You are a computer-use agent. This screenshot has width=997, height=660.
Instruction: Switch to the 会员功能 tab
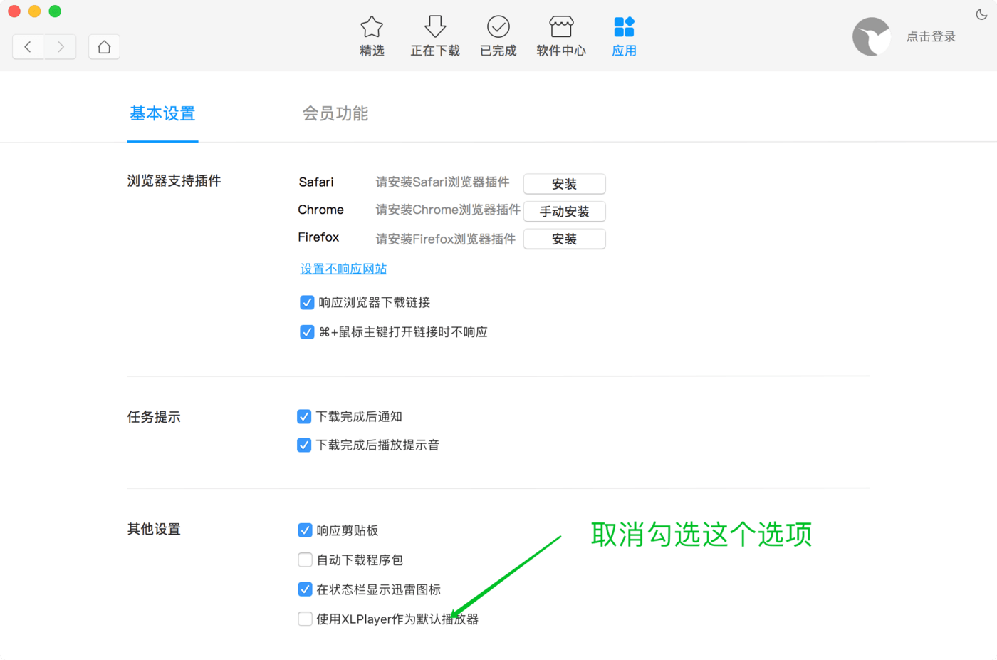[335, 113]
